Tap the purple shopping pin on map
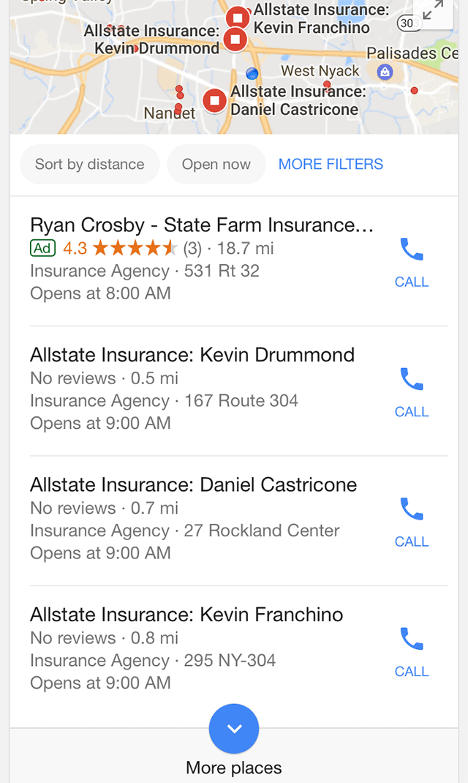 pos(385,72)
